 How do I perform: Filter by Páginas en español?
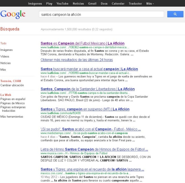(x=13, y=99)
